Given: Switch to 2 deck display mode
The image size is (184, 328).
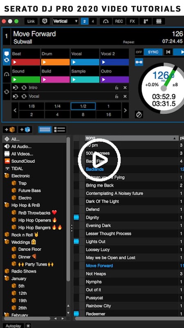Looking at the screenshot, I should pos(85,21).
